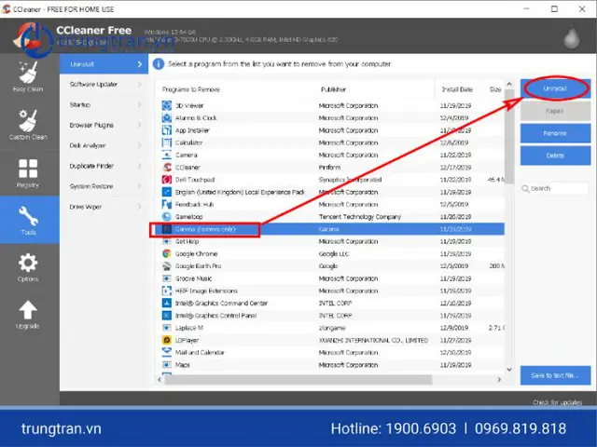Expand the Software Updater chevron

click(x=140, y=85)
